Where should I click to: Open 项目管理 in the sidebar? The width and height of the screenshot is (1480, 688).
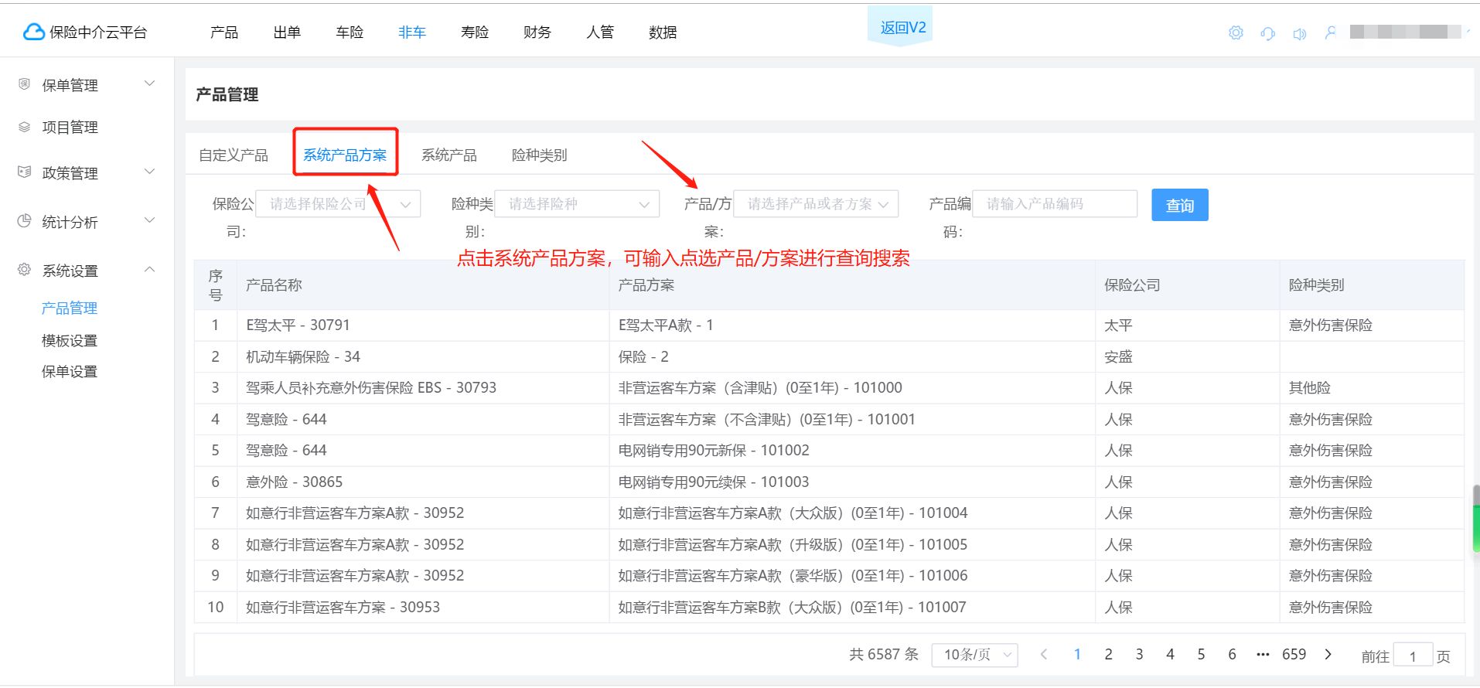pyautogui.click(x=70, y=128)
